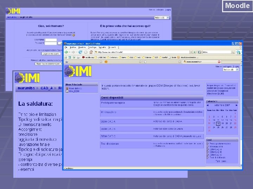Click the page vertical scrollbar in Firefox
The height and width of the screenshot is (189, 253).
click(x=241, y=115)
